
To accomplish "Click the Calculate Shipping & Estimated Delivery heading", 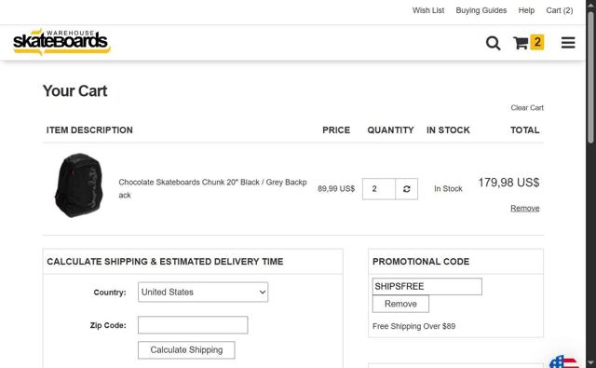I will 165,262.
